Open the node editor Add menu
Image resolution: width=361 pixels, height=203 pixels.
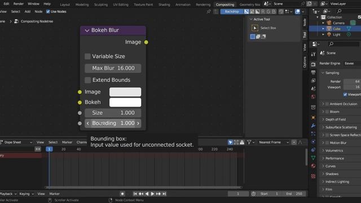pos(28,11)
